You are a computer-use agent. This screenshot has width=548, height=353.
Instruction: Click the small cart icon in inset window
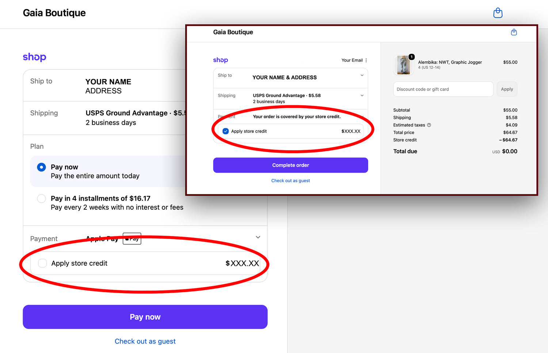click(x=514, y=32)
